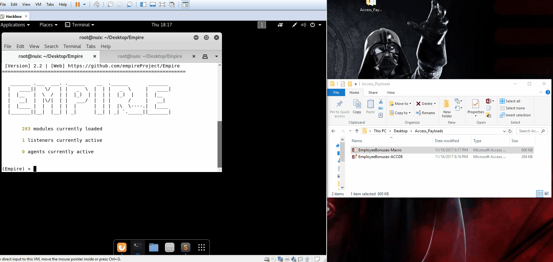This screenshot has width=553, height=262.
Task: Switch to the second terminal tab
Action: (150, 56)
